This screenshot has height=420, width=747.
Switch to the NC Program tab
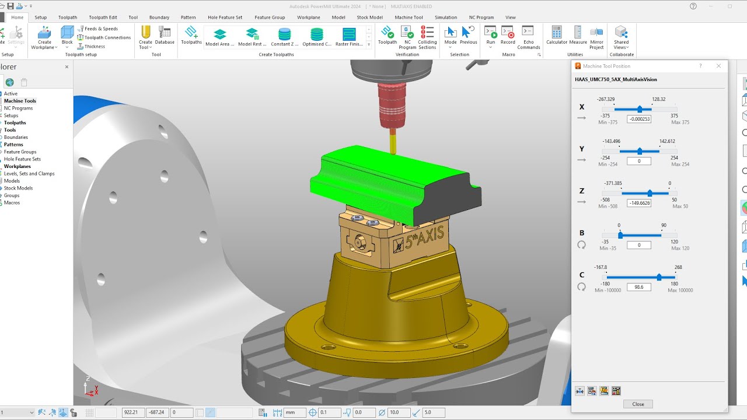click(481, 17)
